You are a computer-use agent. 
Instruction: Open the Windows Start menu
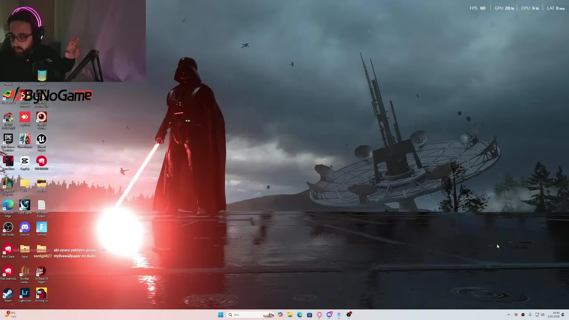pos(220,315)
